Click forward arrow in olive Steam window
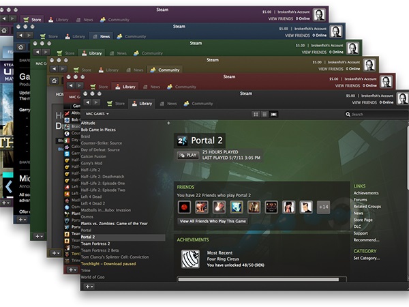The image size is (409, 307). (x=63, y=69)
